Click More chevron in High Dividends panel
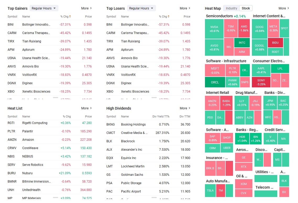 pyautogui.click(x=189, y=108)
